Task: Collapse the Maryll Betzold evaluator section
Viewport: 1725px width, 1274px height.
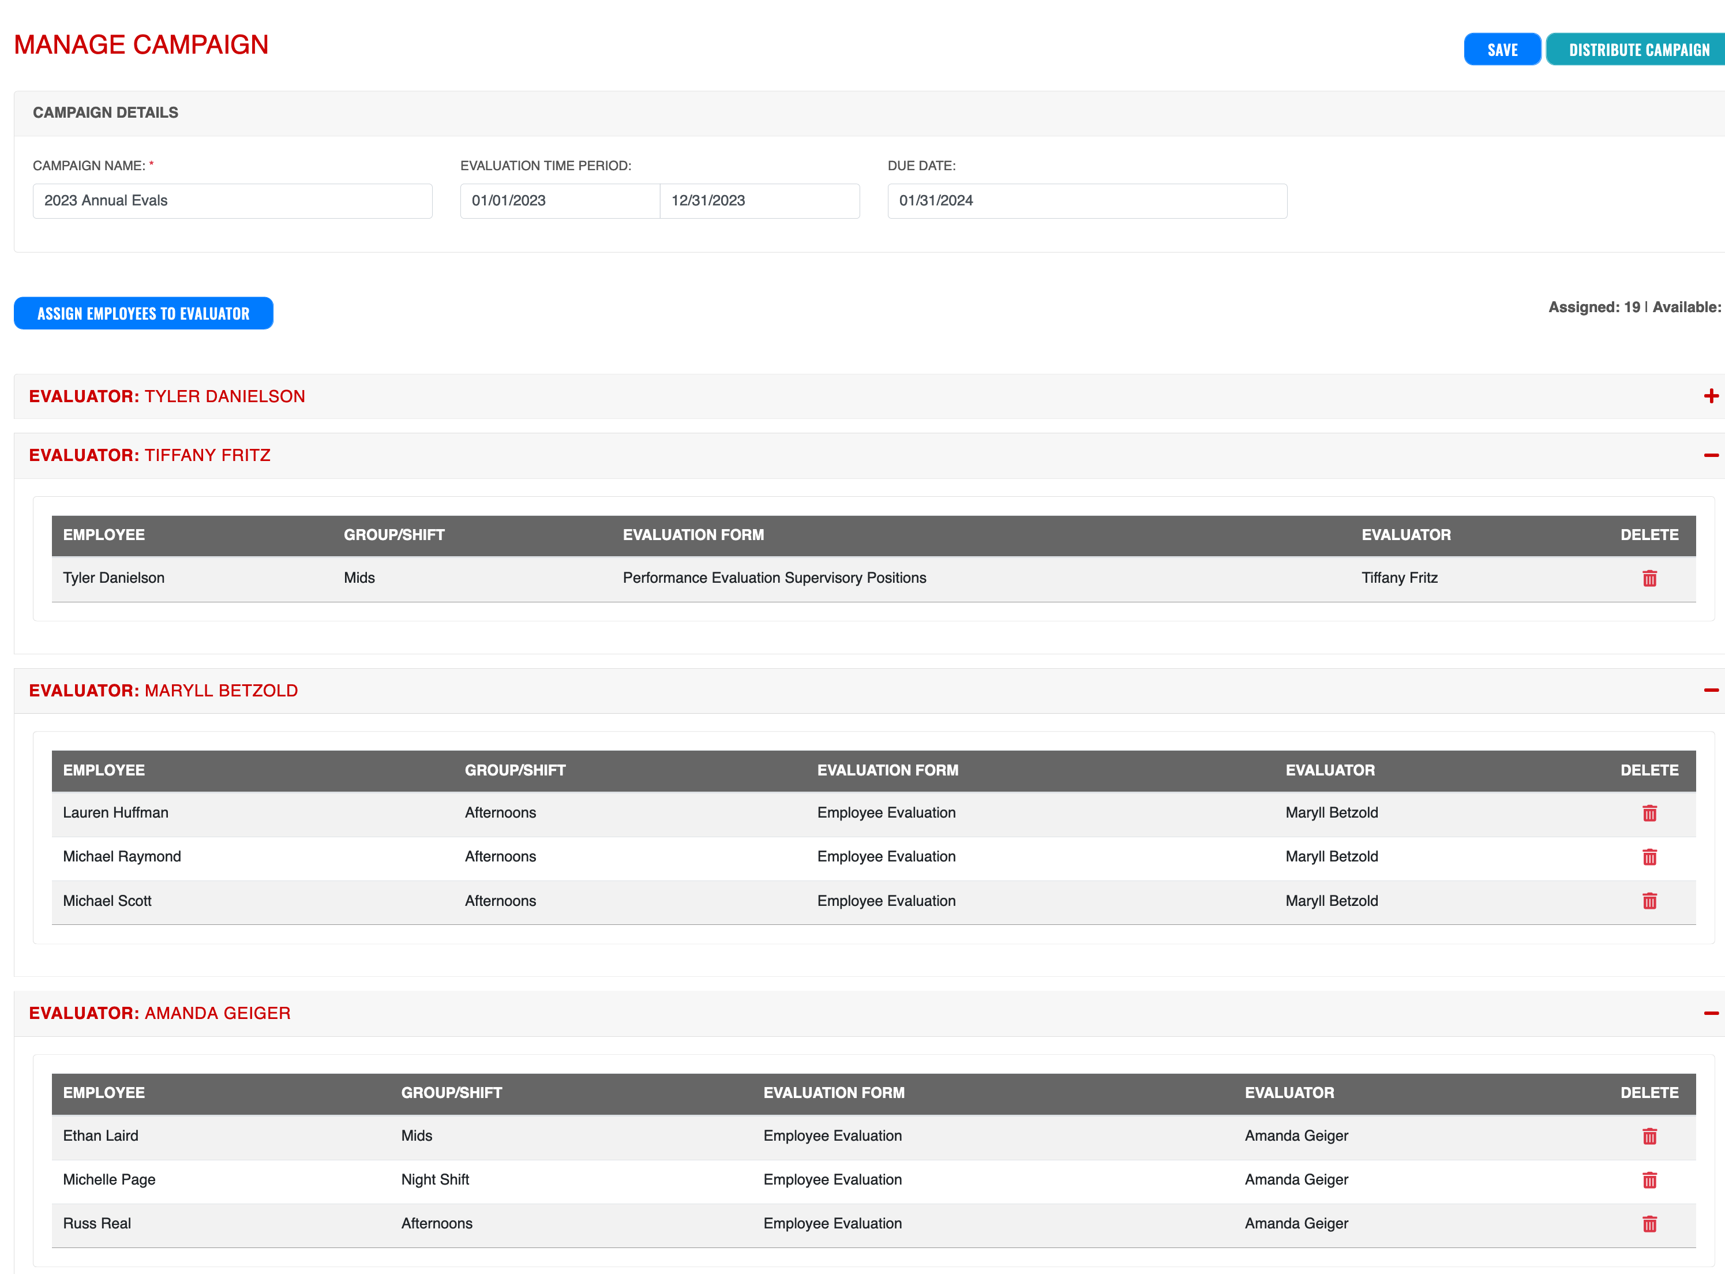Action: point(1713,690)
